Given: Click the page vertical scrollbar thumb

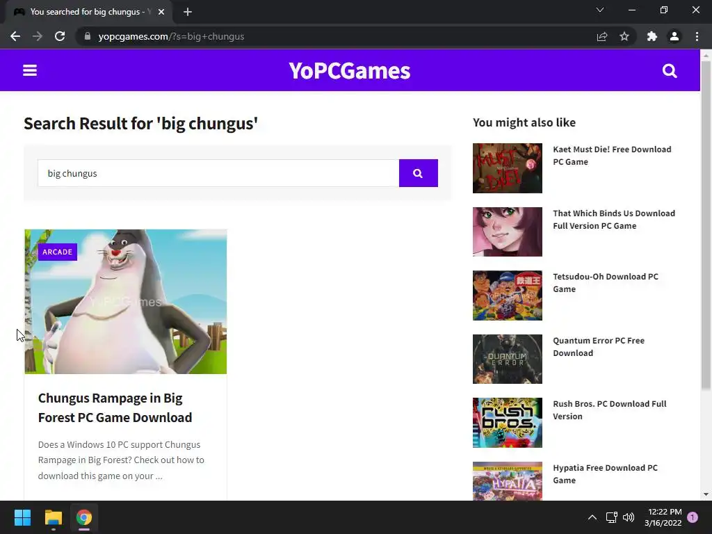Looking at the screenshot, I should coord(706,225).
